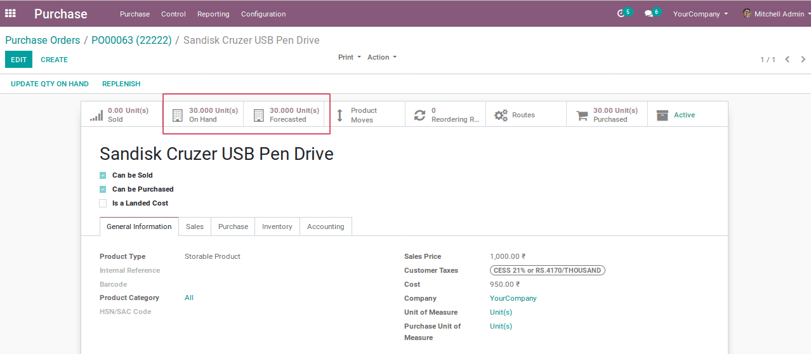Go back to PO00063 (22222) breadcrumb
Viewport: 811px width, 354px height.
(131, 40)
